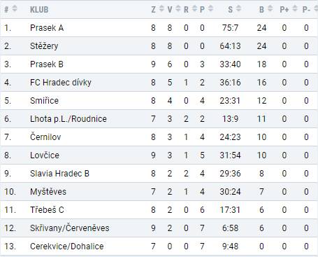Sort by S score column arrows
Screen dimensions: 318x257
[238, 8]
